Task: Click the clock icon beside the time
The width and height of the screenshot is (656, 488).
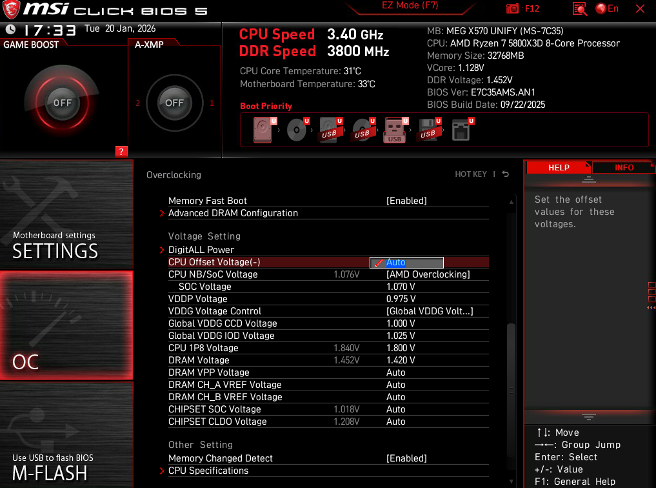Action: [10, 29]
